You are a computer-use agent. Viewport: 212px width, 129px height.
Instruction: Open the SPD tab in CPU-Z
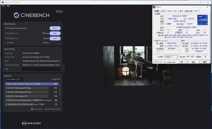(x=175, y=11)
